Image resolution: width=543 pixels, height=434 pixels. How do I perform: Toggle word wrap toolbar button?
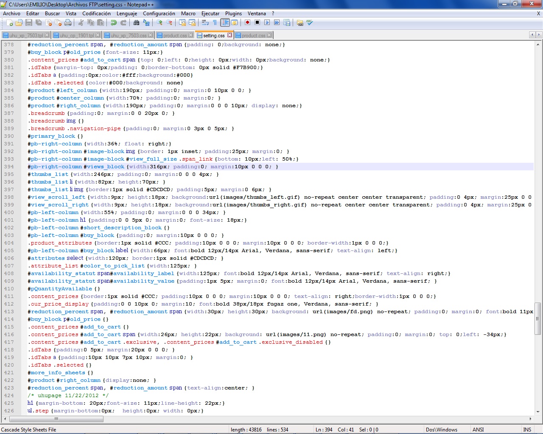pyautogui.click(x=205, y=23)
